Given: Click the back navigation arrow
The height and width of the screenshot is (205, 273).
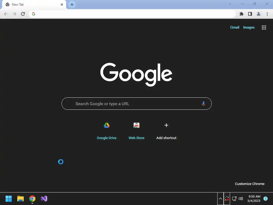Looking at the screenshot, I should 6,14.
